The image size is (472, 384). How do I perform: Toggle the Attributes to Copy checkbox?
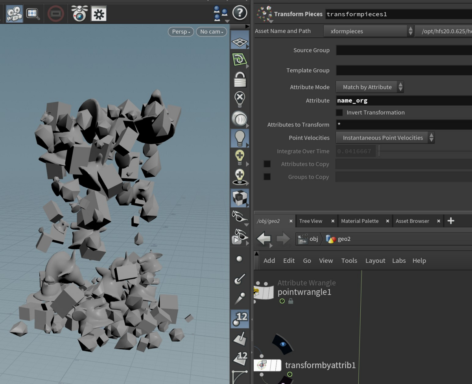point(267,164)
